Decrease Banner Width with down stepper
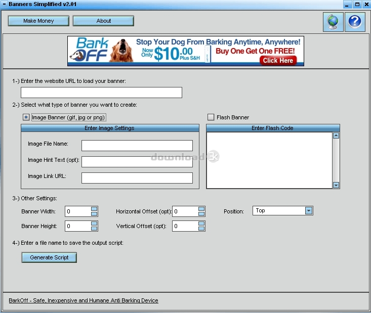371x313 pixels. coord(94,214)
